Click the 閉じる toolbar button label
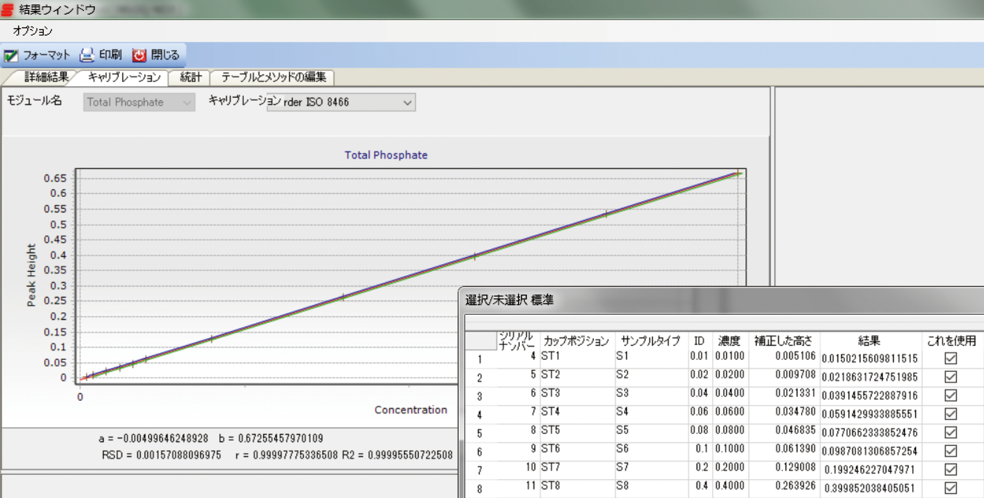984x498 pixels. [x=165, y=55]
